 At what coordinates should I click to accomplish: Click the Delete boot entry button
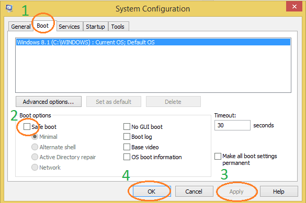[x=173, y=102]
